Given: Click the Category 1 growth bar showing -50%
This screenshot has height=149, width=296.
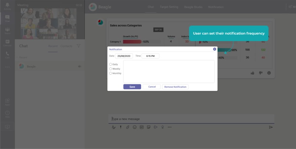Looking at the screenshot, I should pyautogui.click(x=132, y=42).
